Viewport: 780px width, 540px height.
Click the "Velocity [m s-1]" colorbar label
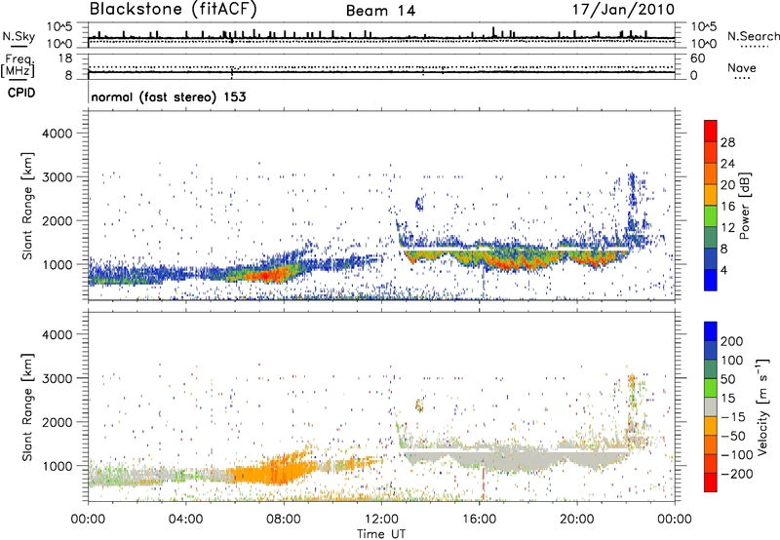pos(761,406)
